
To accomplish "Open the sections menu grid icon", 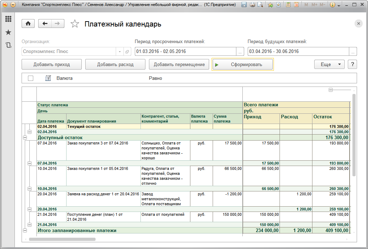I will click(8, 19).
